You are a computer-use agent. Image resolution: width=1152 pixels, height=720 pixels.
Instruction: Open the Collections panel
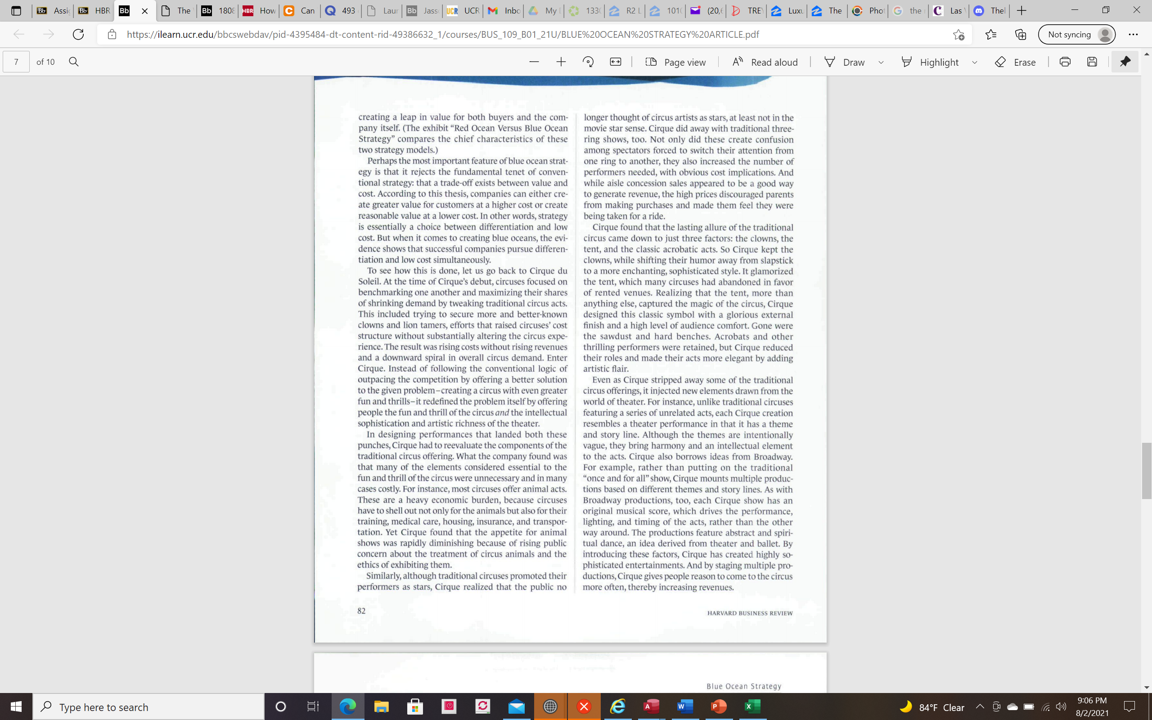click(1020, 34)
